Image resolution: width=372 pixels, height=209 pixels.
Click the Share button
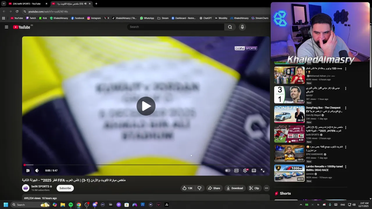[x=214, y=188]
